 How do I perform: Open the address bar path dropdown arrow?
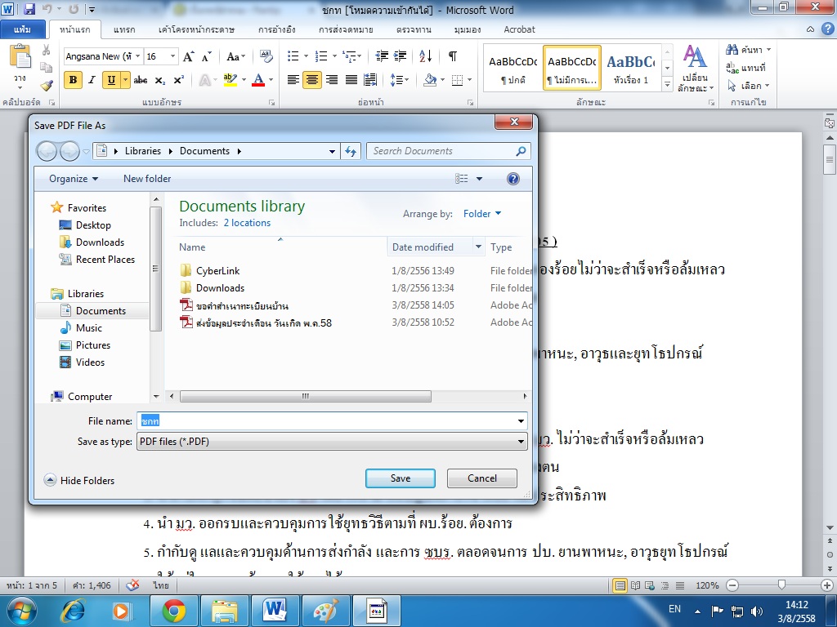[332, 151]
